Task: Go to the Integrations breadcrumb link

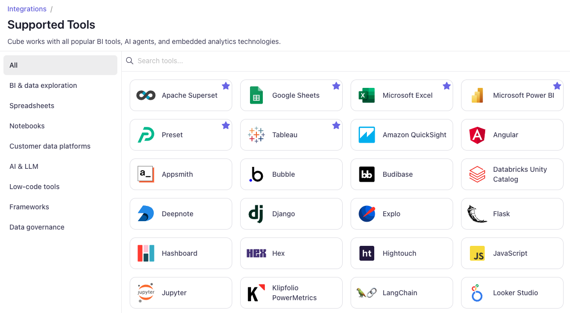Action: click(27, 9)
